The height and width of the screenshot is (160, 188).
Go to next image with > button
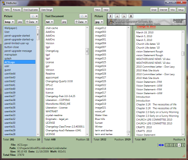coord(124,16)
